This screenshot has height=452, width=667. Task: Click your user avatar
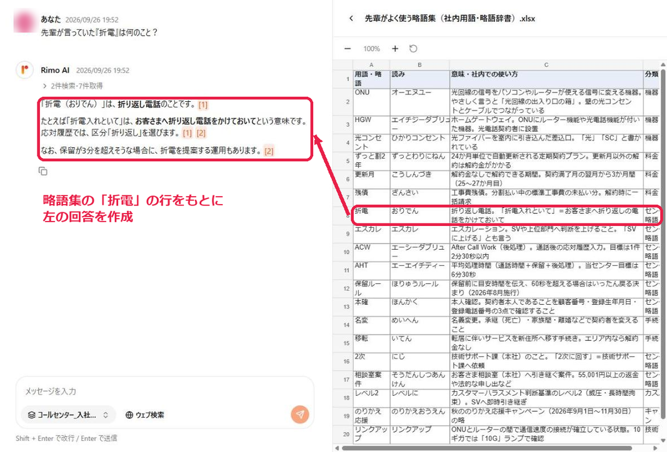(24, 22)
